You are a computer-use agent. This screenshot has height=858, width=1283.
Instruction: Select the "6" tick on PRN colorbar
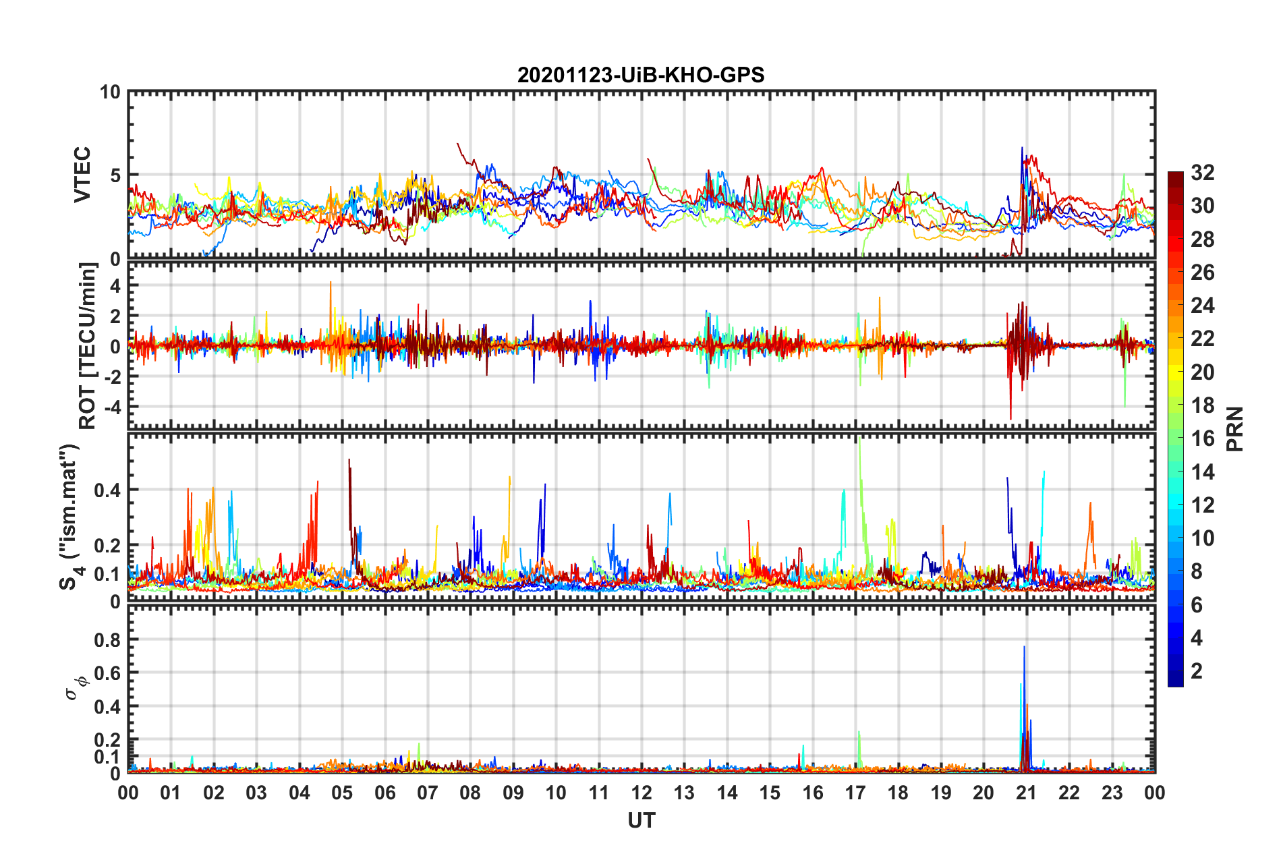(x=1197, y=604)
